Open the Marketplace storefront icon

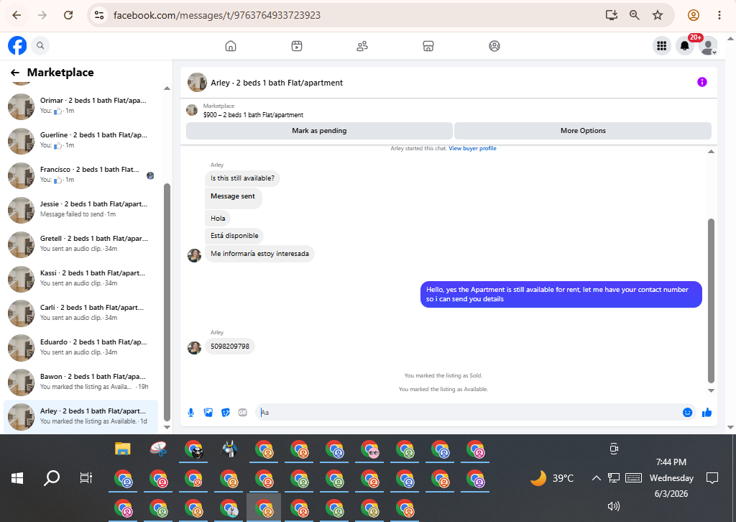pos(428,46)
